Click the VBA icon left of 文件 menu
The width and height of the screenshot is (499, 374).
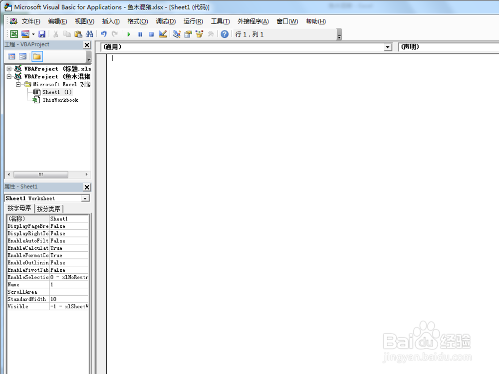click(x=13, y=21)
